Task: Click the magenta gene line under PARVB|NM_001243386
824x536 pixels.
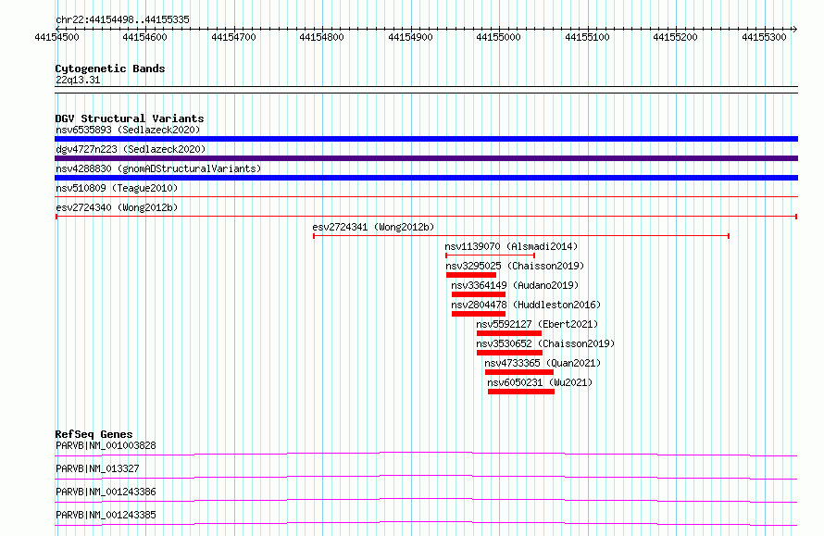Action: [x=426, y=500]
